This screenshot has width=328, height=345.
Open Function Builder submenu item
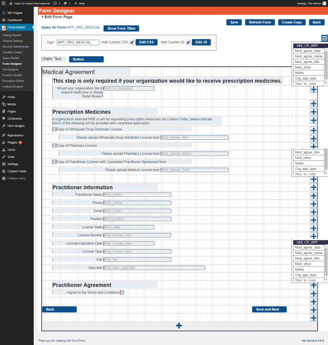[x=12, y=75]
